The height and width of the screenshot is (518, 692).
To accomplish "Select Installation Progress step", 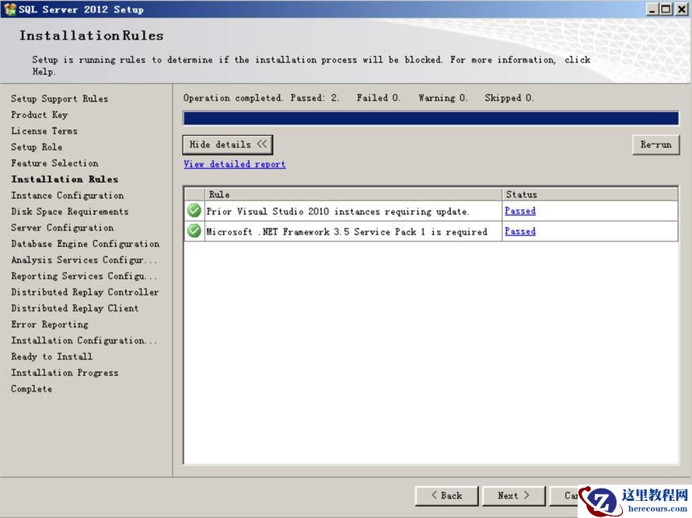I will (x=65, y=373).
